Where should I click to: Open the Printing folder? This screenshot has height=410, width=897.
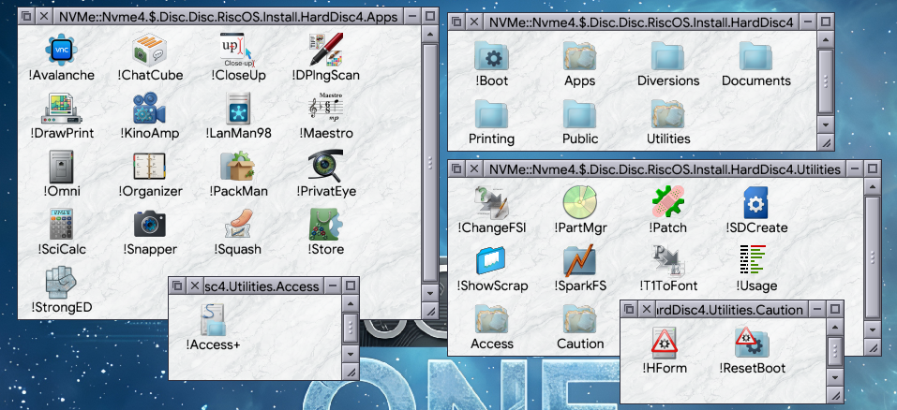click(491, 114)
